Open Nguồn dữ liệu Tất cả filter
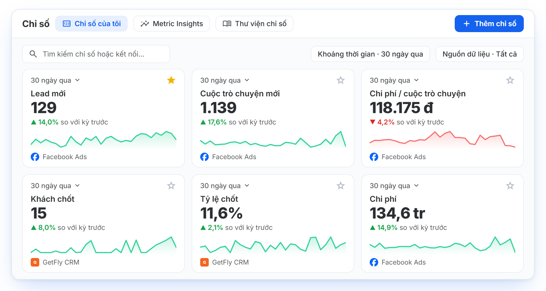Image resolution: width=546 pixels, height=291 pixels. (480, 54)
